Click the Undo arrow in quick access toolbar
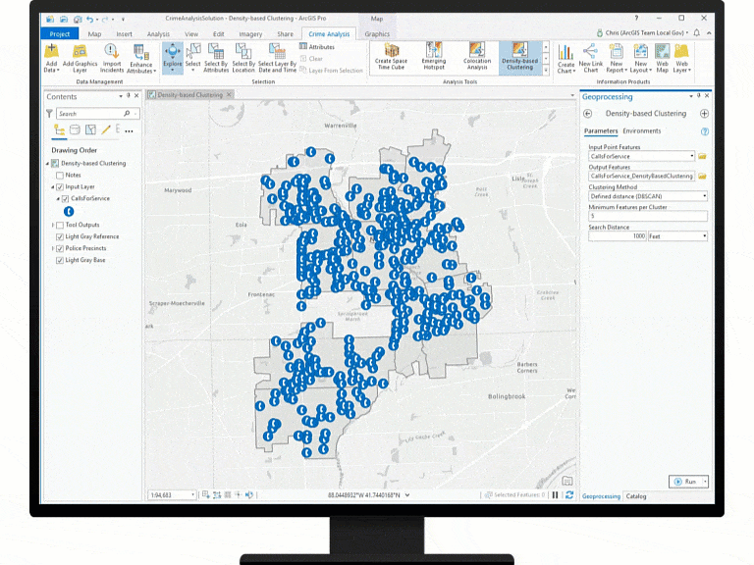The image size is (754, 565). pos(90,20)
